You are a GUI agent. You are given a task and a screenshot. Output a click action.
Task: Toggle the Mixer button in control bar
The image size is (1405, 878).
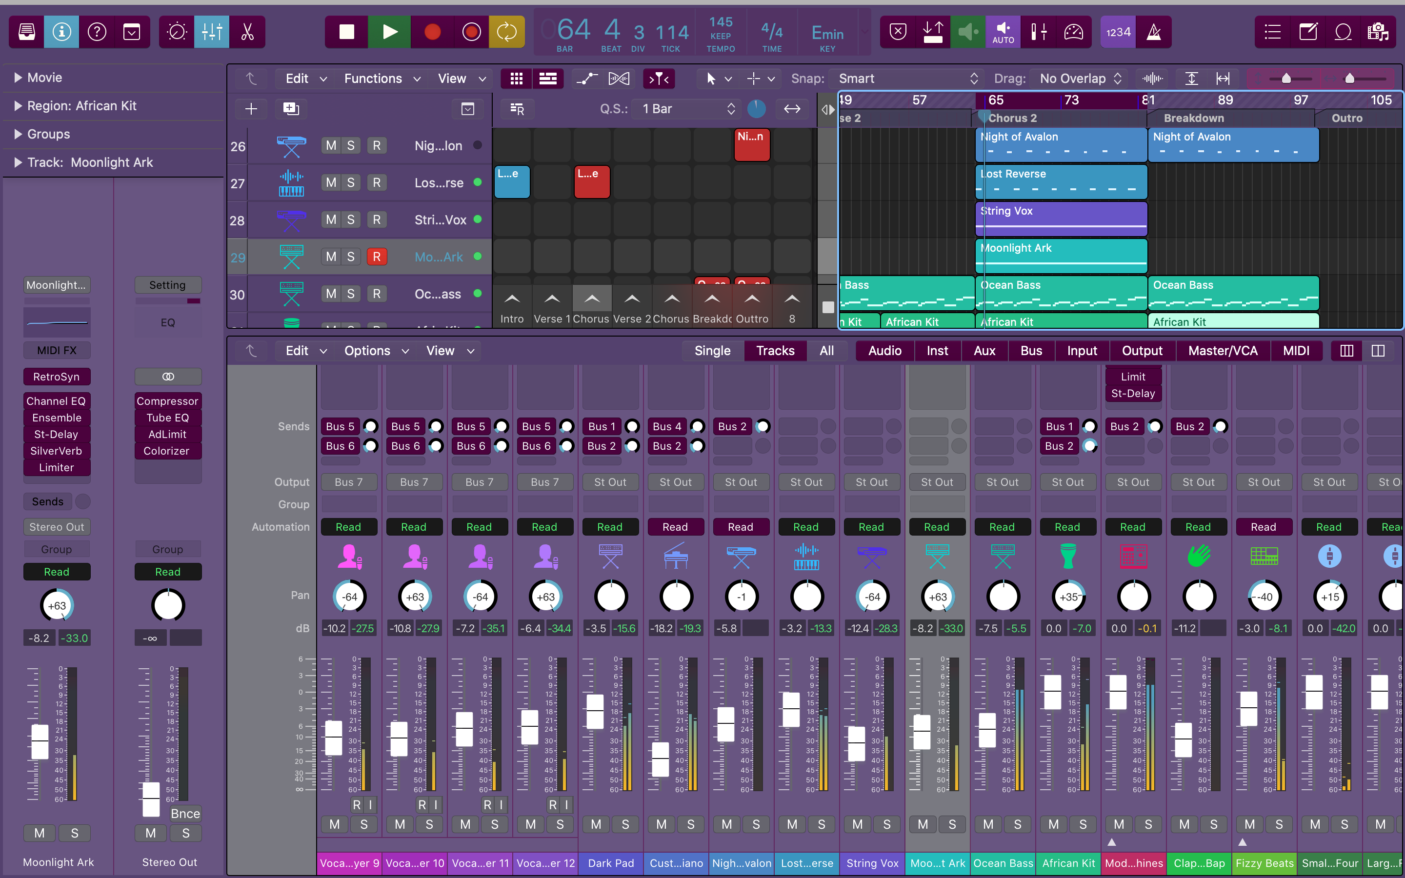pos(212,32)
